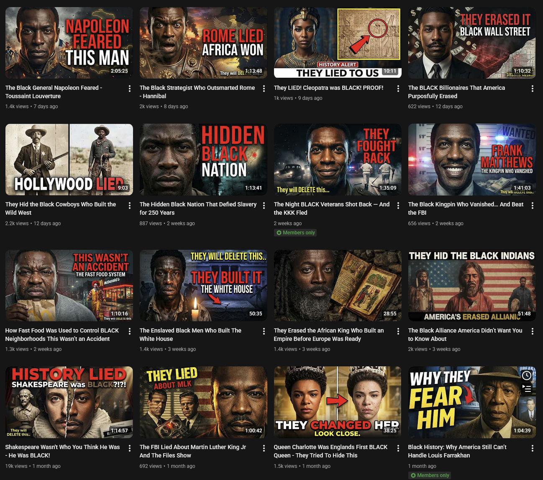Open more options for Hannibal strategist video
This screenshot has width=543, height=480.
click(x=264, y=89)
